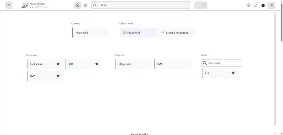Click the Featured section heading
283x135 pixels.
(x=119, y=55)
